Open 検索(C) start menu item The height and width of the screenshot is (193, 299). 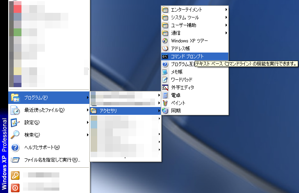pyautogui.click(x=49, y=135)
